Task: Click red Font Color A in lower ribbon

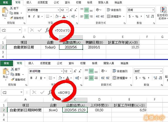Action: tap(67, 78)
